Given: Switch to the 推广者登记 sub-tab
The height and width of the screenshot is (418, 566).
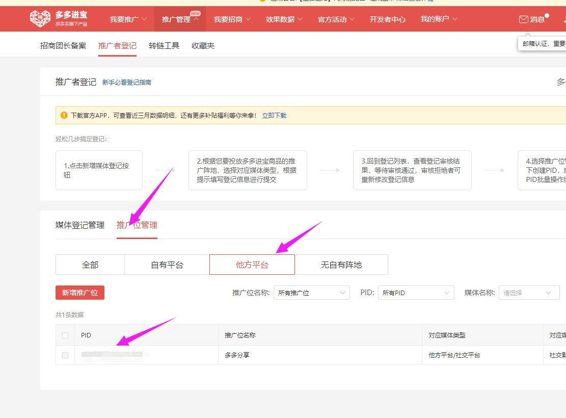Looking at the screenshot, I should click(117, 45).
